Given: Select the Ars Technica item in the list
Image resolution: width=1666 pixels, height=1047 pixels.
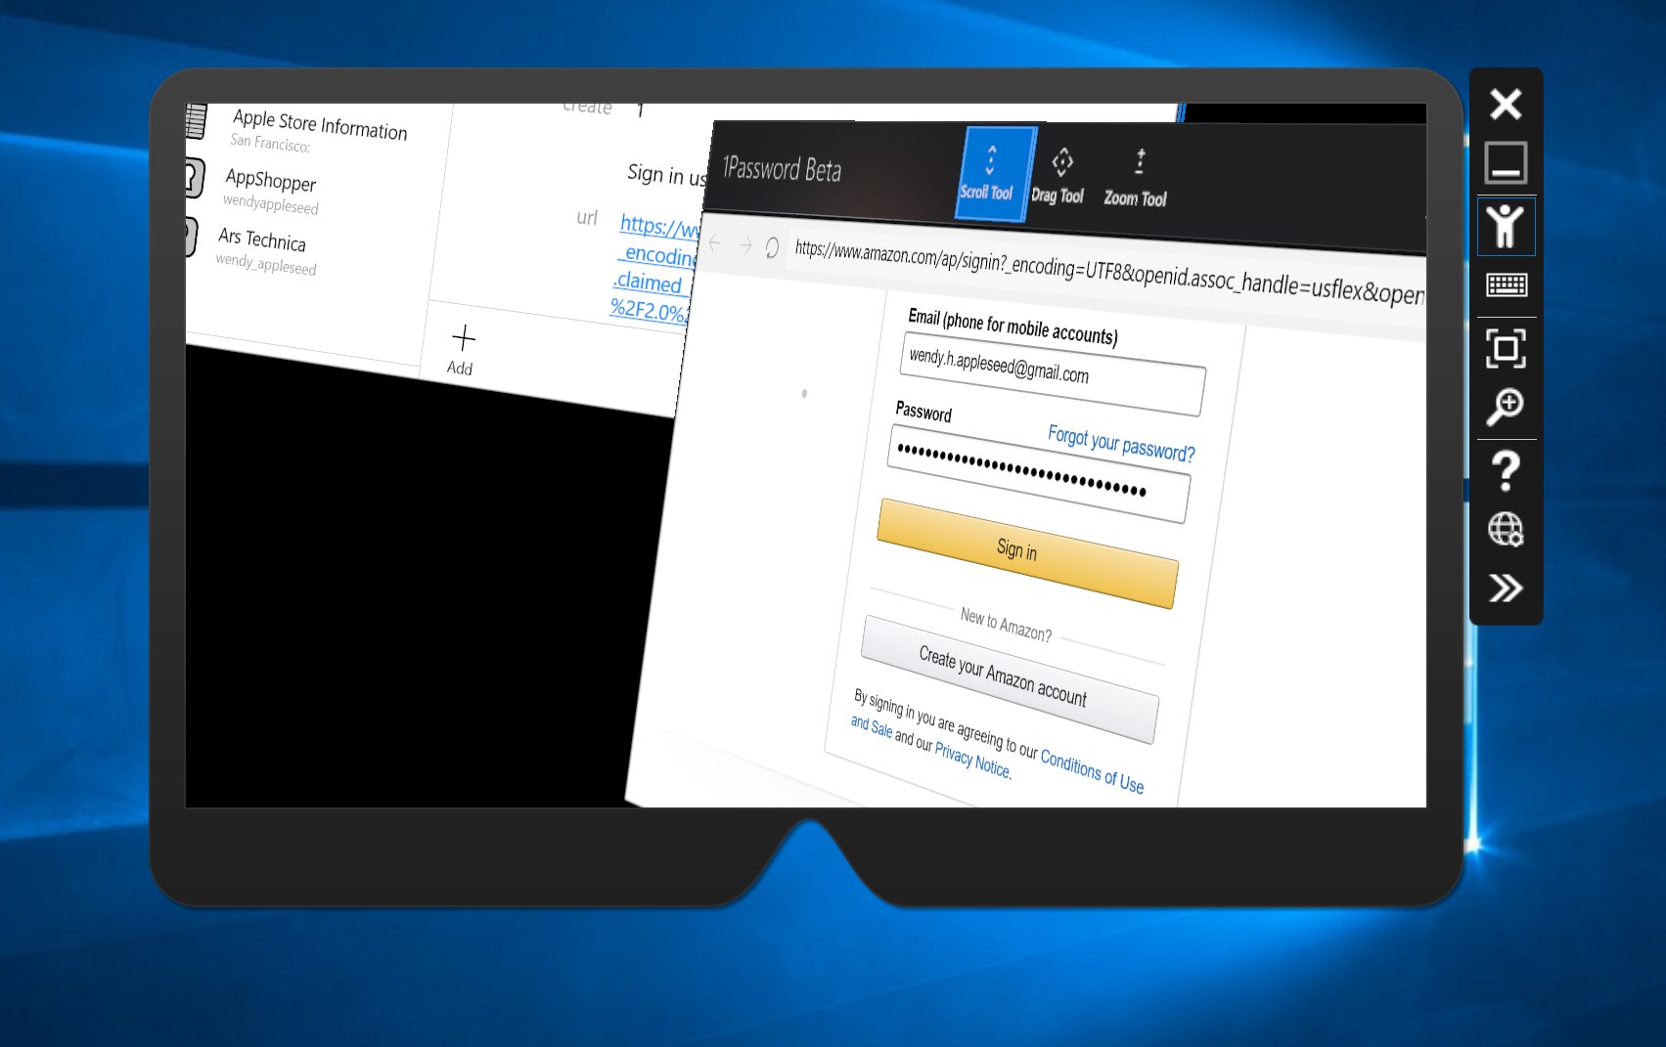Looking at the screenshot, I should tap(262, 244).
